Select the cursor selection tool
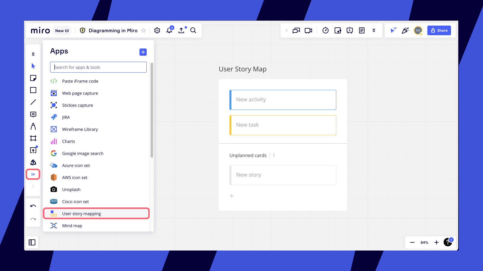Screen dimensions: 483x271 click(33, 66)
